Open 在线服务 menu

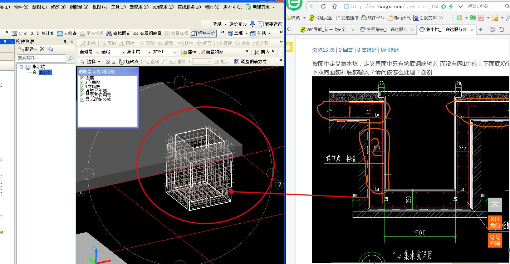coord(189,7)
